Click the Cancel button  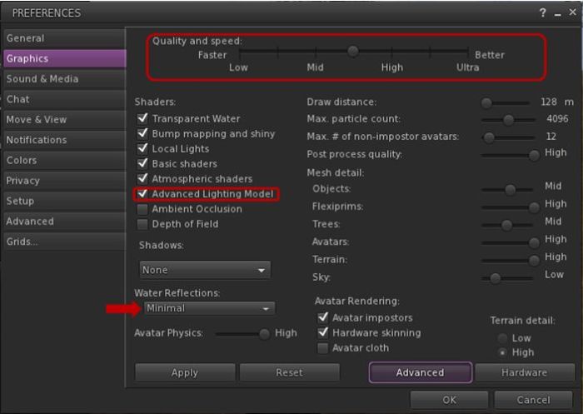point(533,400)
